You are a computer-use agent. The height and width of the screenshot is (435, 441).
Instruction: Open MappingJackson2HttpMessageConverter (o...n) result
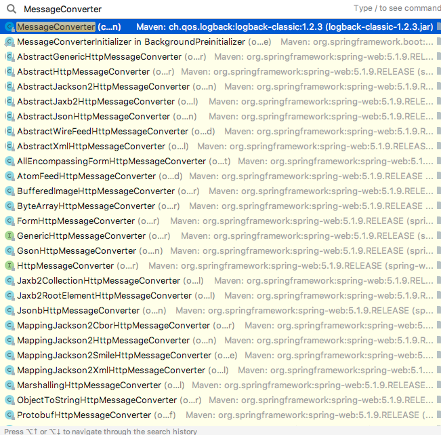tap(221, 341)
